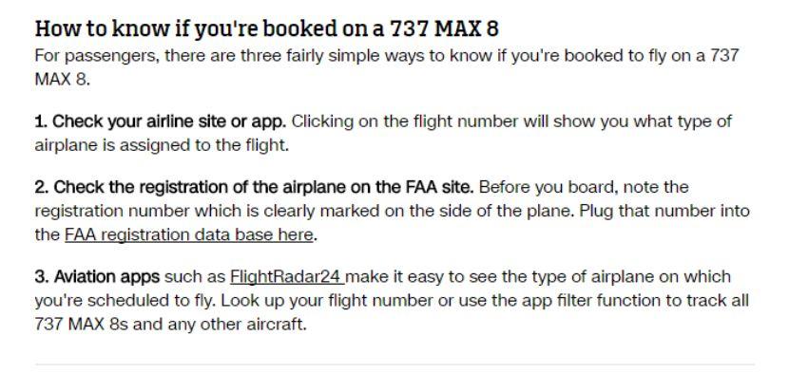Click the intro sentence starting 'For passengers'
This screenshot has width=789, height=373.
pos(387,66)
